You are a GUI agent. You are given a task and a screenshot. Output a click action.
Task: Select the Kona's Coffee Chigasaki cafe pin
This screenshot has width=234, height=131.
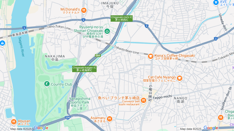point(151,56)
